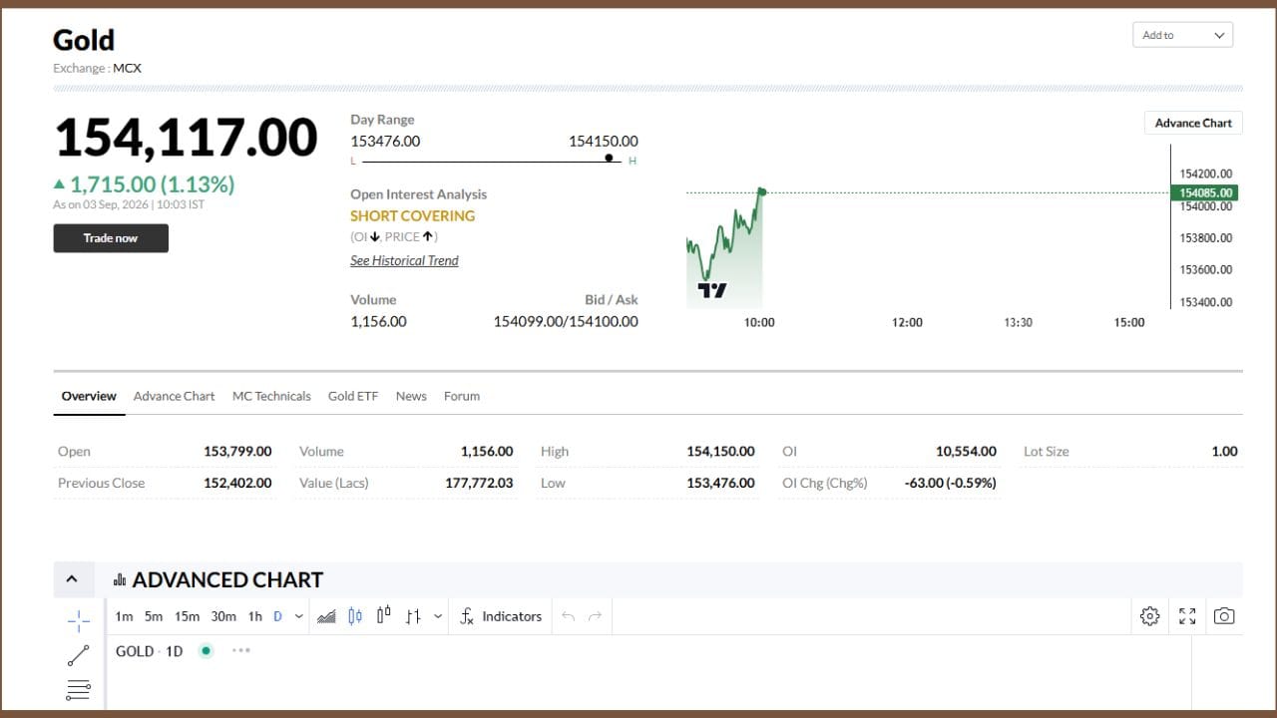Screen dimensions: 1277x718
Task: Click the GOLD · 1D chart legend
Action: [x=150, y=651]
